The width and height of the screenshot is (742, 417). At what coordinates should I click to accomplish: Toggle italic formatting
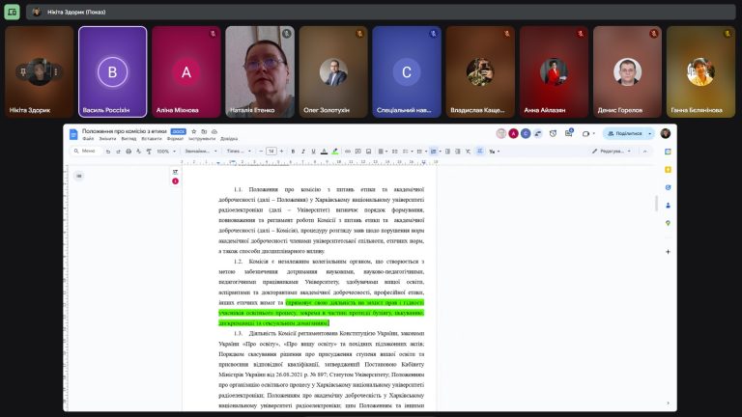click(x=302, y=151)
